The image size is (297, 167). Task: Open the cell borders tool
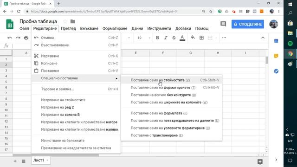coord(201,38)
